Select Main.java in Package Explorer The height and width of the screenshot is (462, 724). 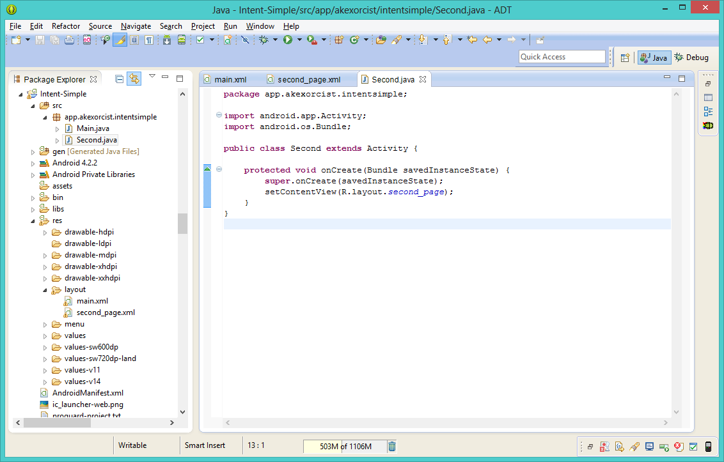coord(93,128)
